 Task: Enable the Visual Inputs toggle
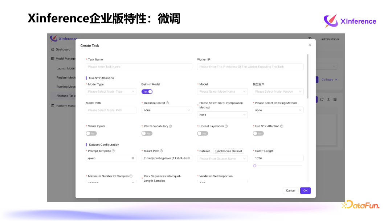tap(91, 133)
